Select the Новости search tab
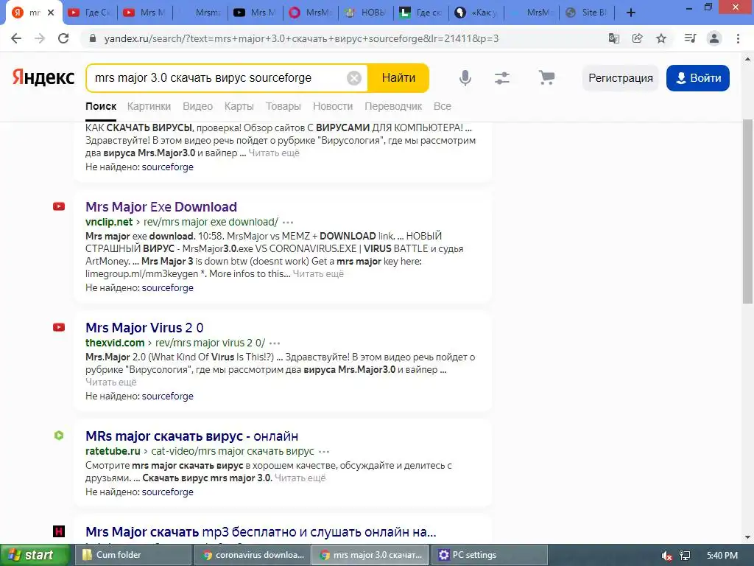Viewport: 754px width, 566px height. pyautogui.click(x=333, y=106)
